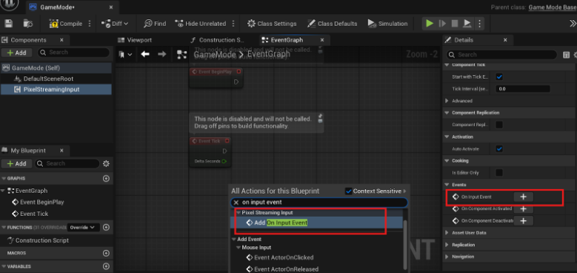Click the Add button in Components panel

point(16,53)
